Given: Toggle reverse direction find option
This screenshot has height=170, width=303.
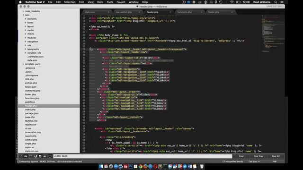Looking at the screenshot, I should pos(36,156).
